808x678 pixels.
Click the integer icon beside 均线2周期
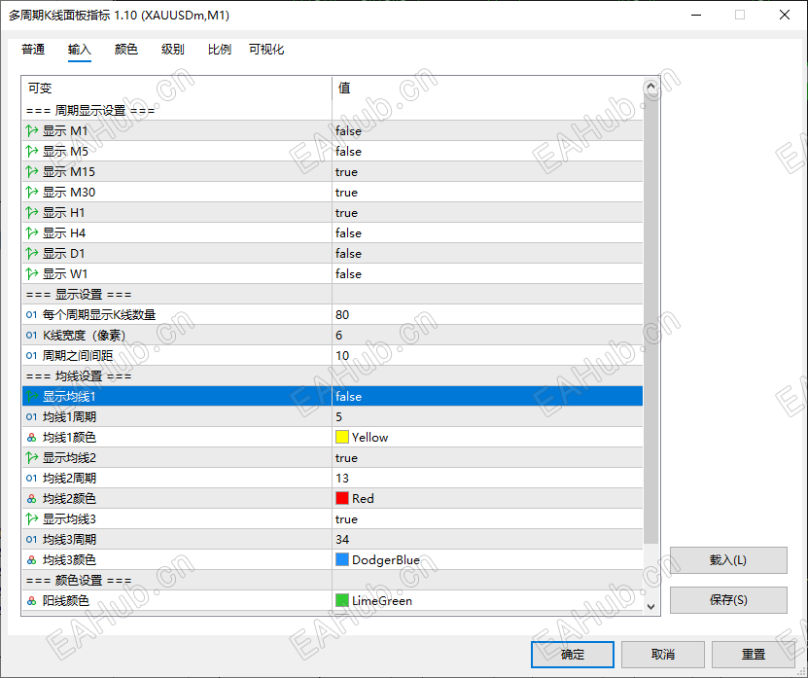coord(31,478)
